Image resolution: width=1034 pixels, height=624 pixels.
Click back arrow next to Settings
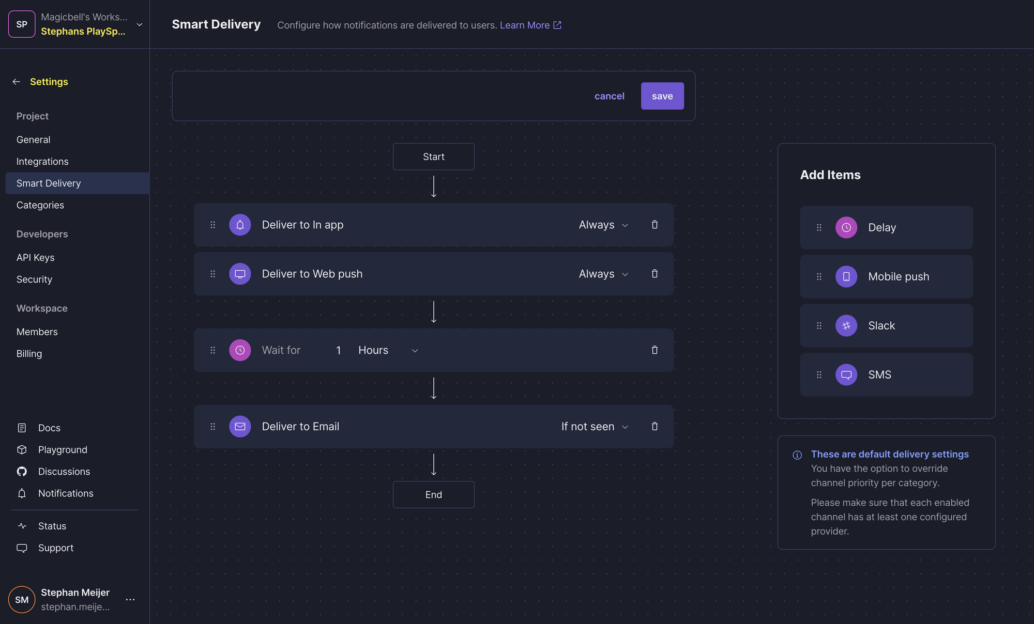point(17,82)
